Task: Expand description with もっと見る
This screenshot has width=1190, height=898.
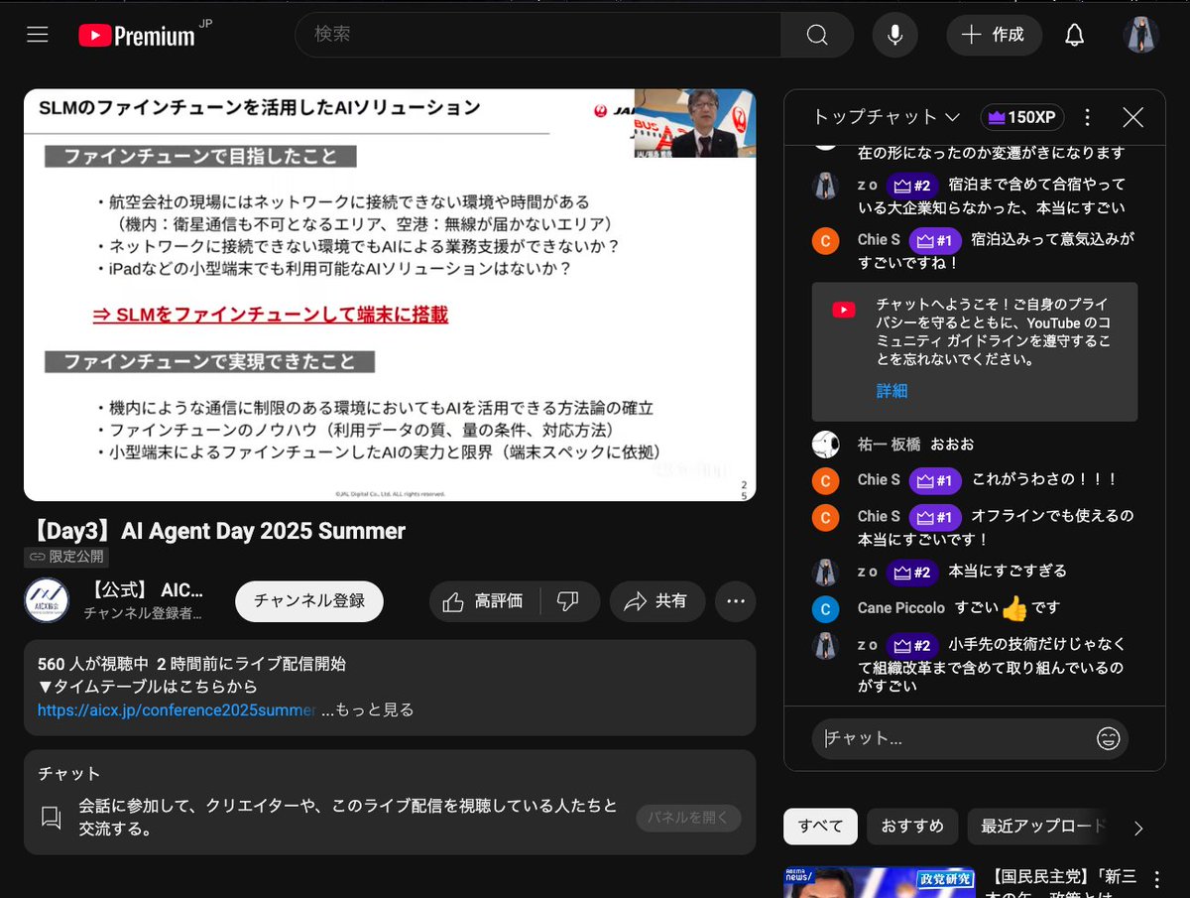Action: [374, 710]
